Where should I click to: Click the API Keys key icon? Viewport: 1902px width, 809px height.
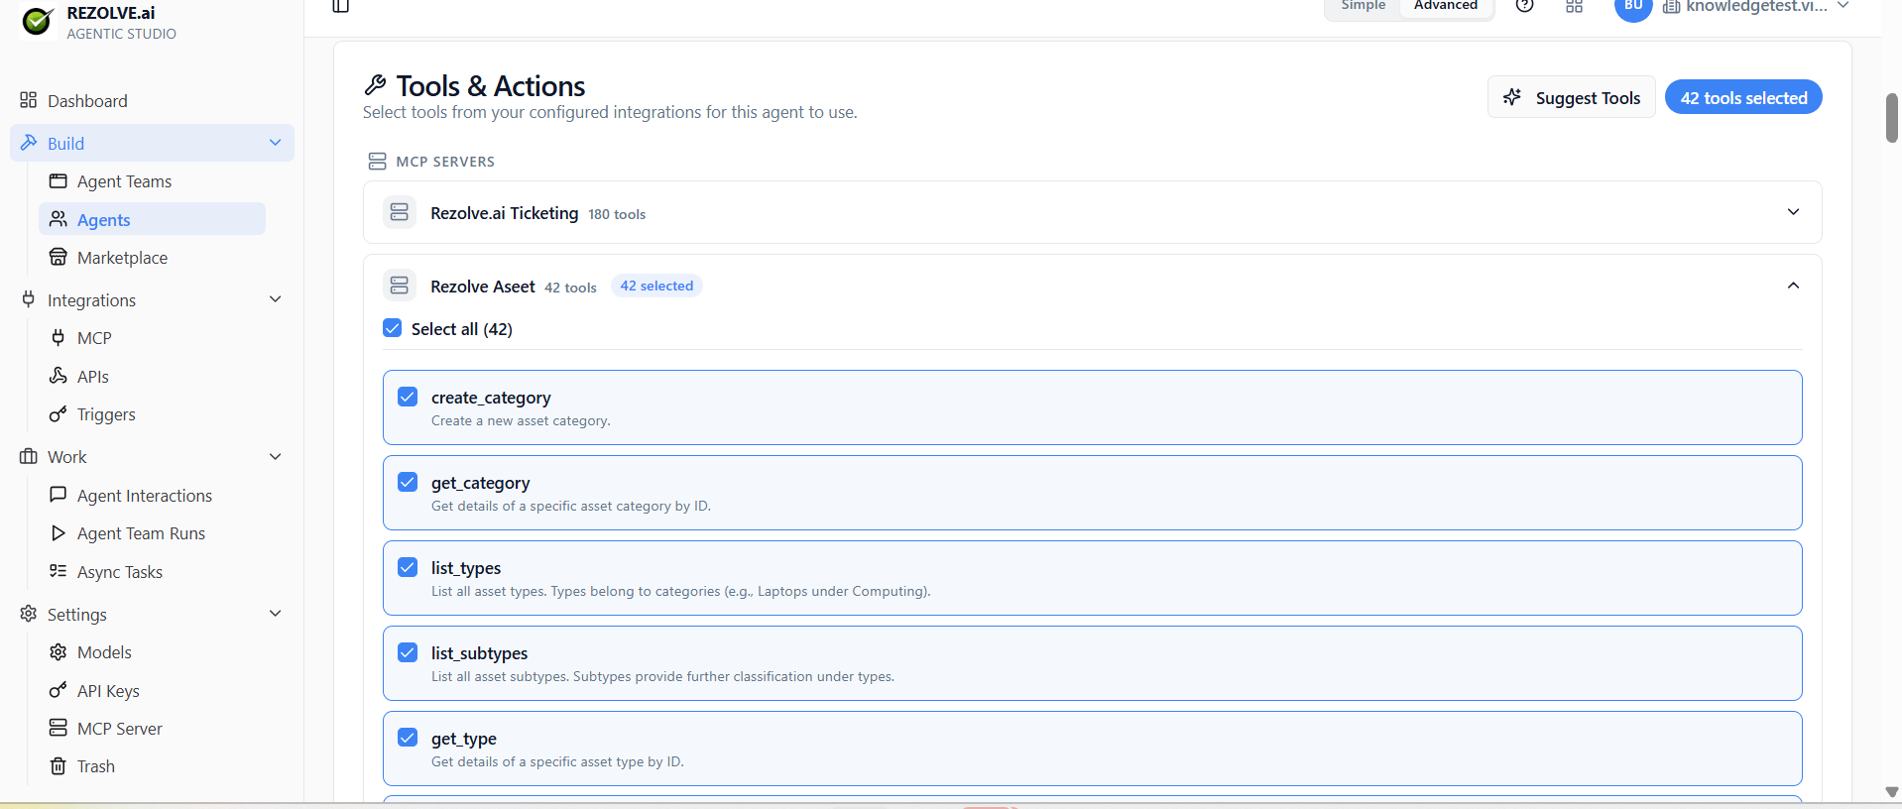tap(59, 690)
